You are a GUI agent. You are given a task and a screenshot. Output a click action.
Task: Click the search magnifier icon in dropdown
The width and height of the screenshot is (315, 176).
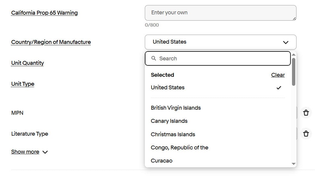[x=154, y=59]
